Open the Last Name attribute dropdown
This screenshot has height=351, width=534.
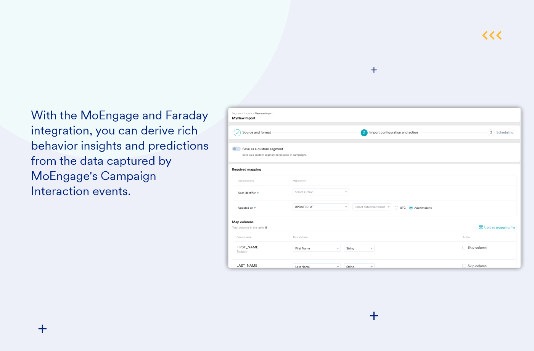[317, 266]
